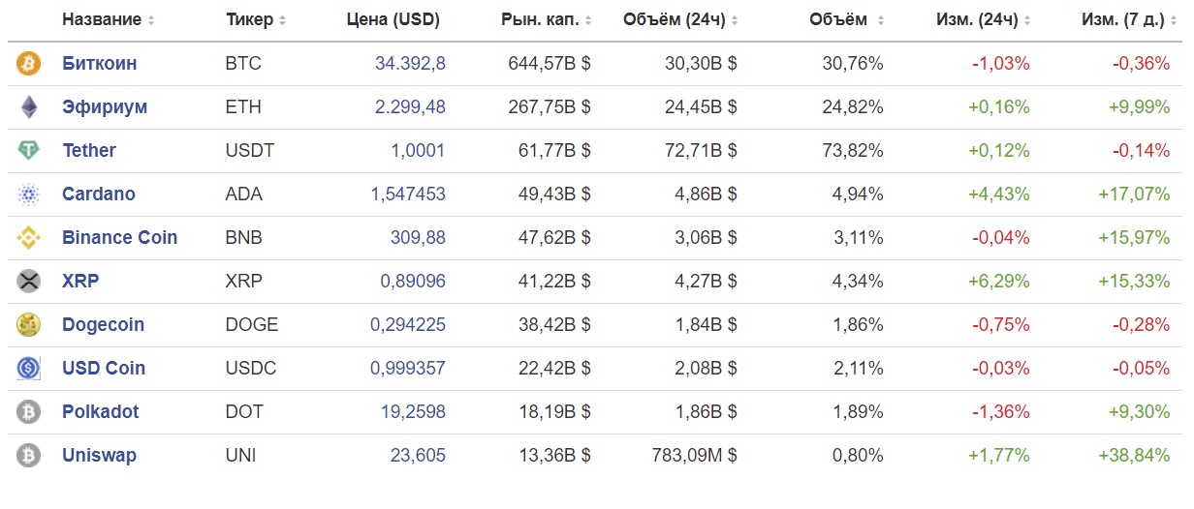
Task: Click the USD Coin blue icon
Action: pos(28,369)
